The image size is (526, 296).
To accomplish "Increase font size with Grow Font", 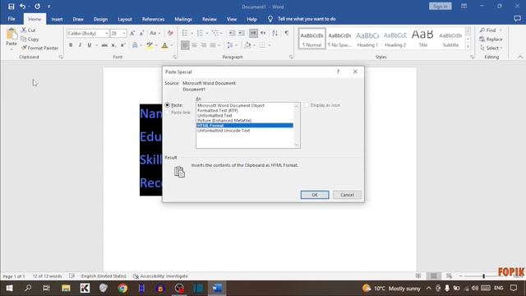I will tap(132, 33).
